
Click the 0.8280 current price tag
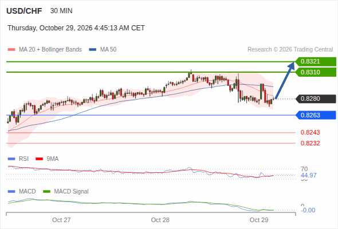316,98
